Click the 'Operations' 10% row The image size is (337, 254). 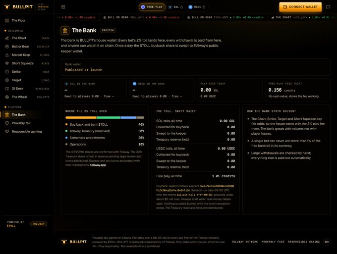105,144
